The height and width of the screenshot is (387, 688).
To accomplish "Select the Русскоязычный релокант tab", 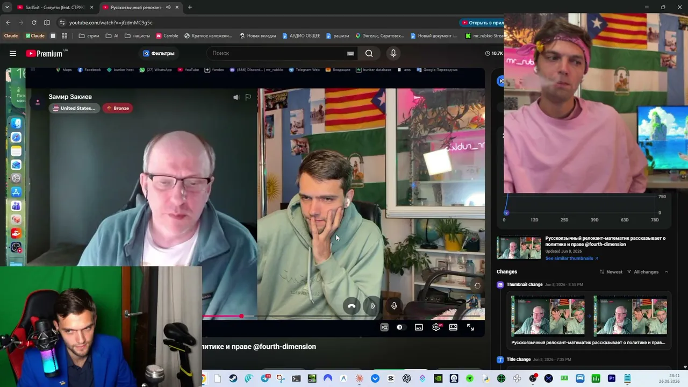I will tap(141, 7).
